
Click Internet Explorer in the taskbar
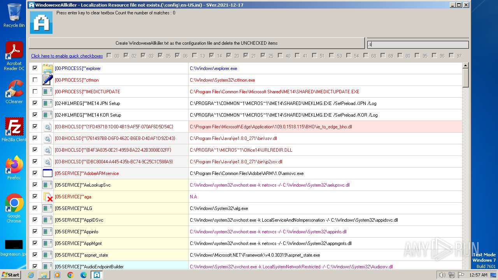coord(31,275)
